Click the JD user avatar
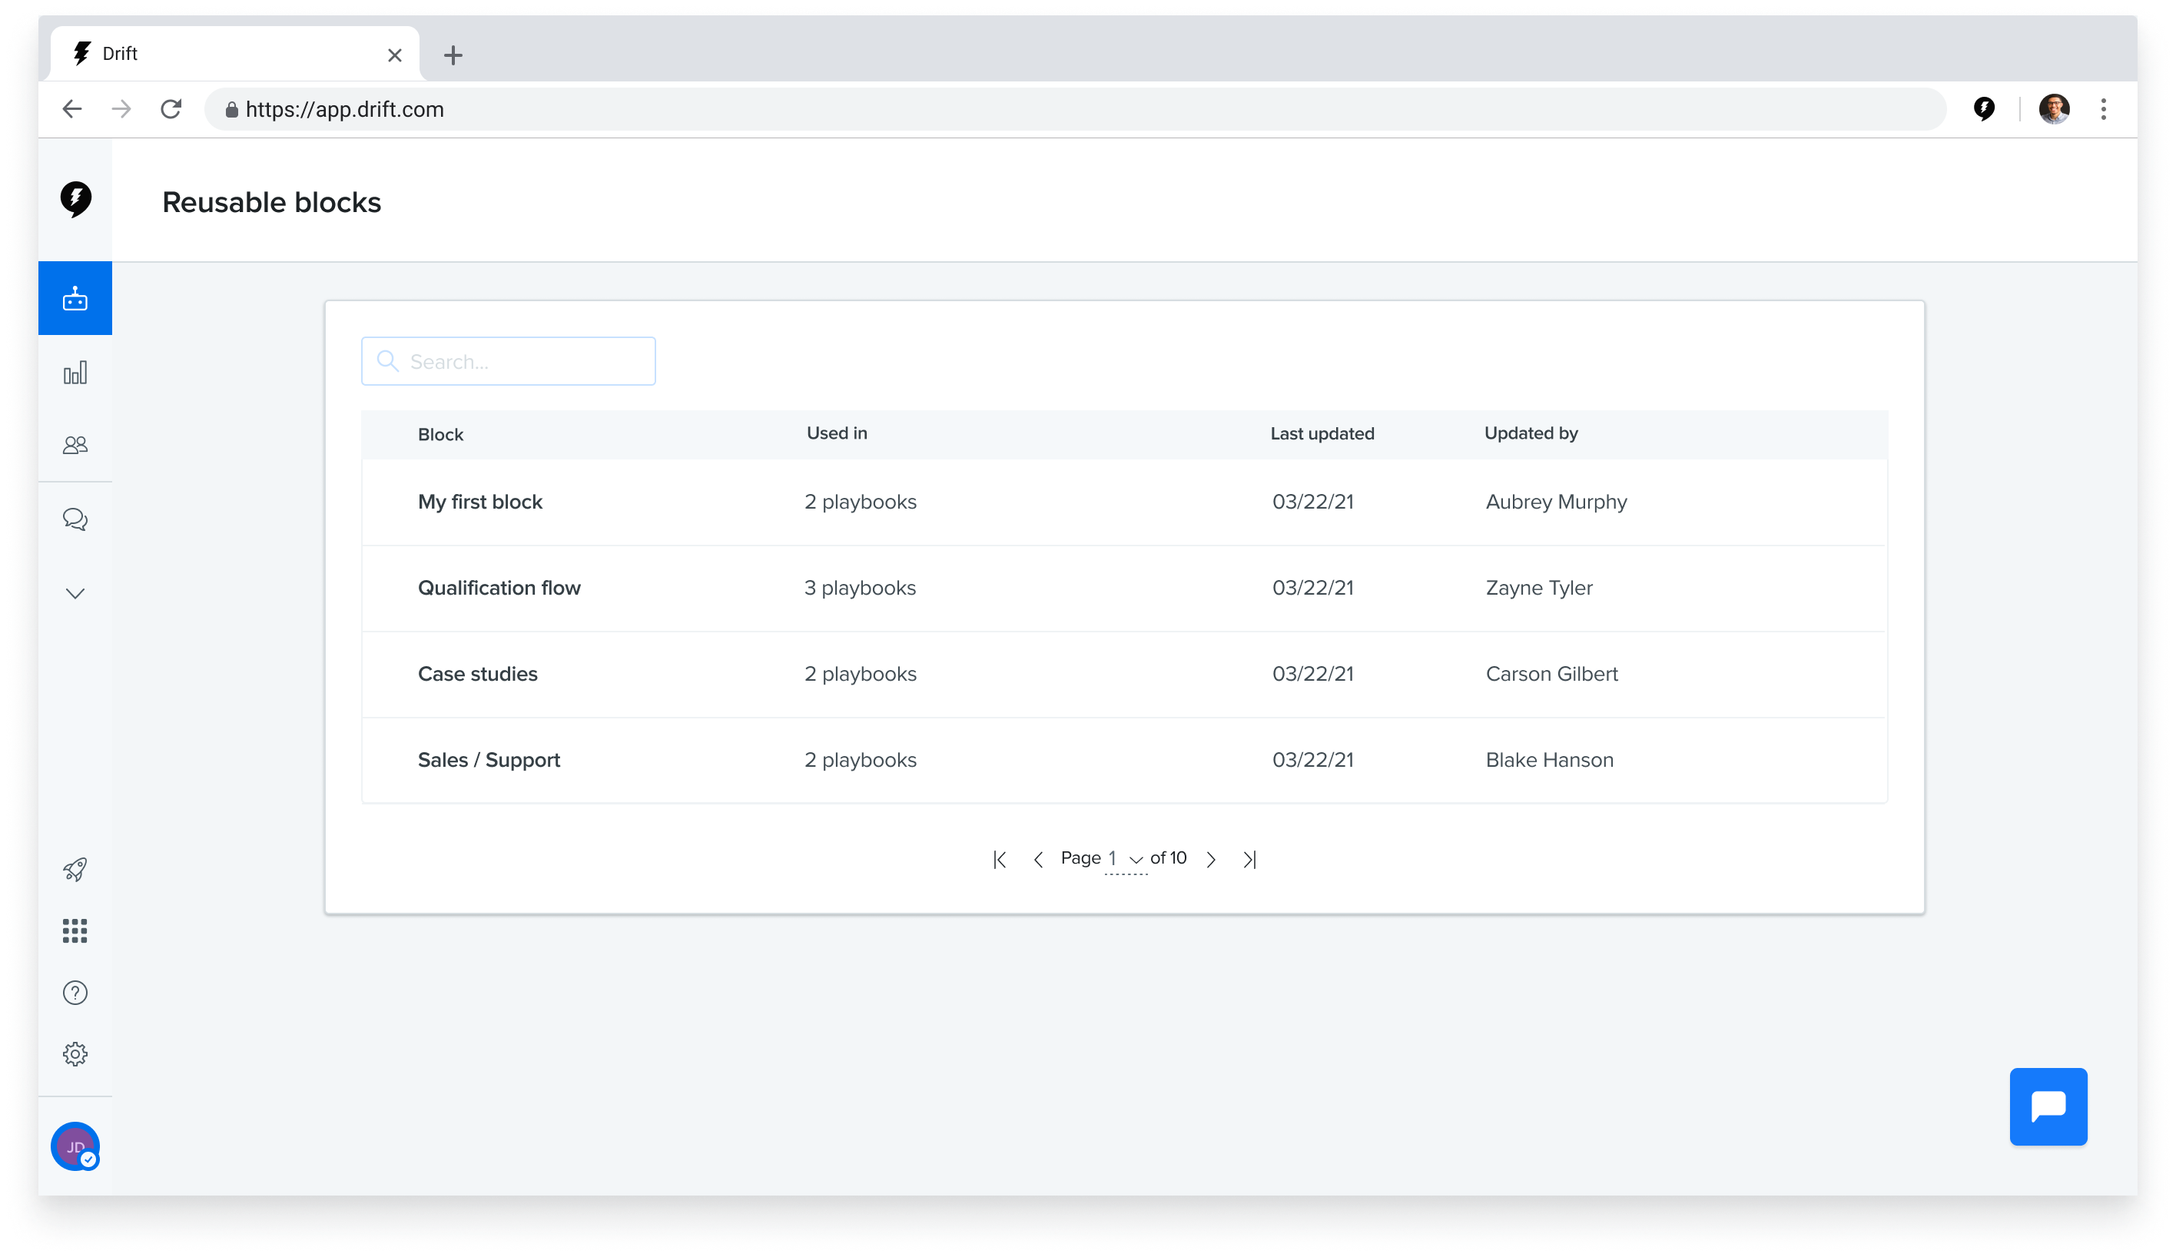This screenshot has width=2176, height=1257. click(x=75, y=1146)
